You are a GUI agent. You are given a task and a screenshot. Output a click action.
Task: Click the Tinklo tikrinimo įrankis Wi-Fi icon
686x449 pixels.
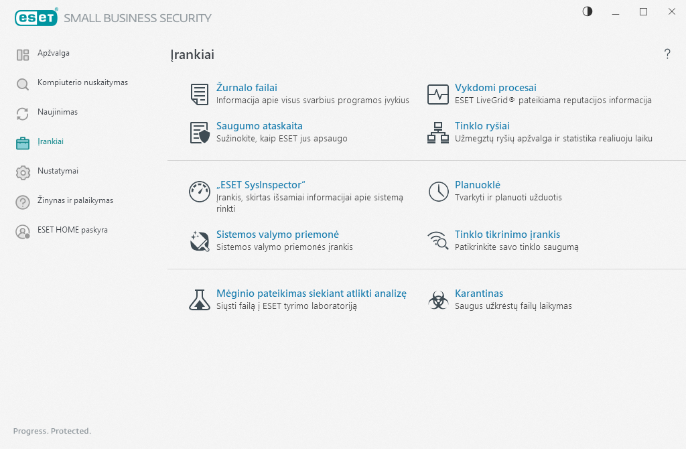click(438, 241)
